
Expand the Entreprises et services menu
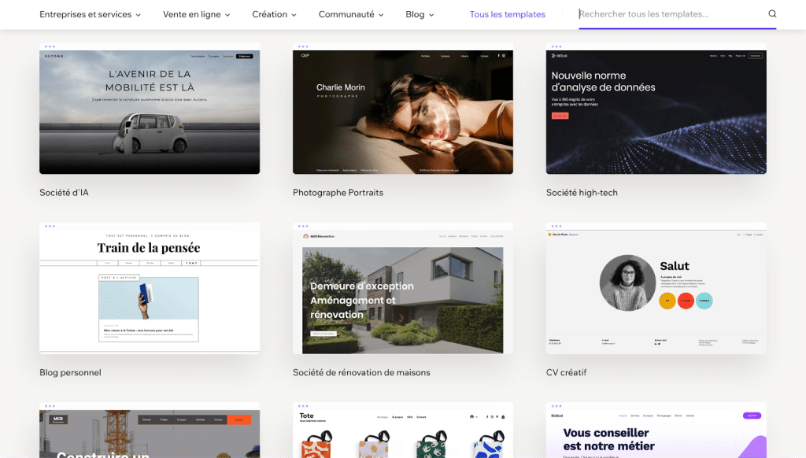coord(90,14)
